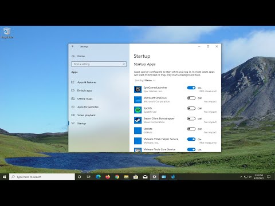The image size is (275, 206).
Task: Click the Find a setting field
Action: point(99,64)
